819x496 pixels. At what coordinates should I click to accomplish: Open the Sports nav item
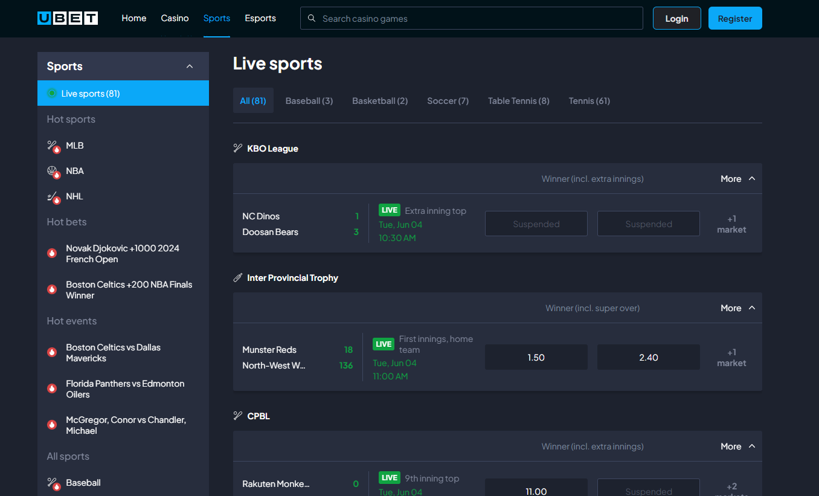pyautogui.click(x=217, y=18)
